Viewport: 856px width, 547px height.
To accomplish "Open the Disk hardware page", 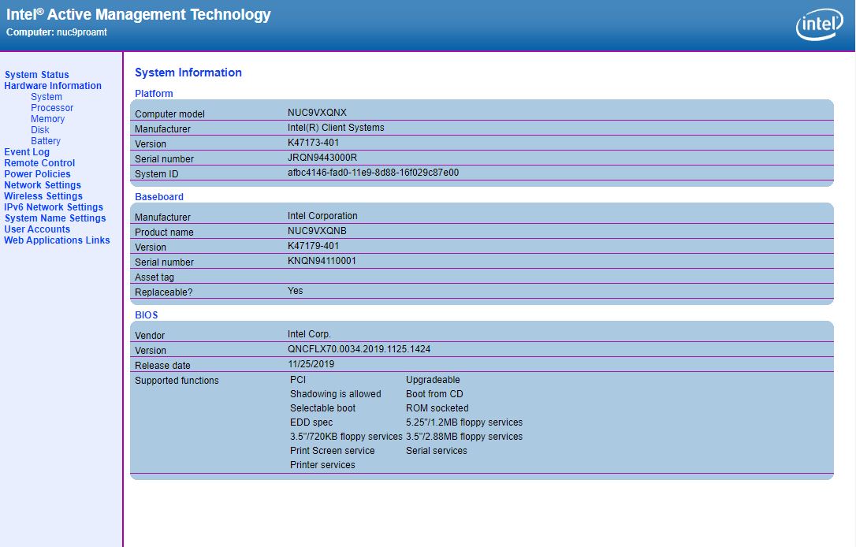I will click(x=40, y=129).
